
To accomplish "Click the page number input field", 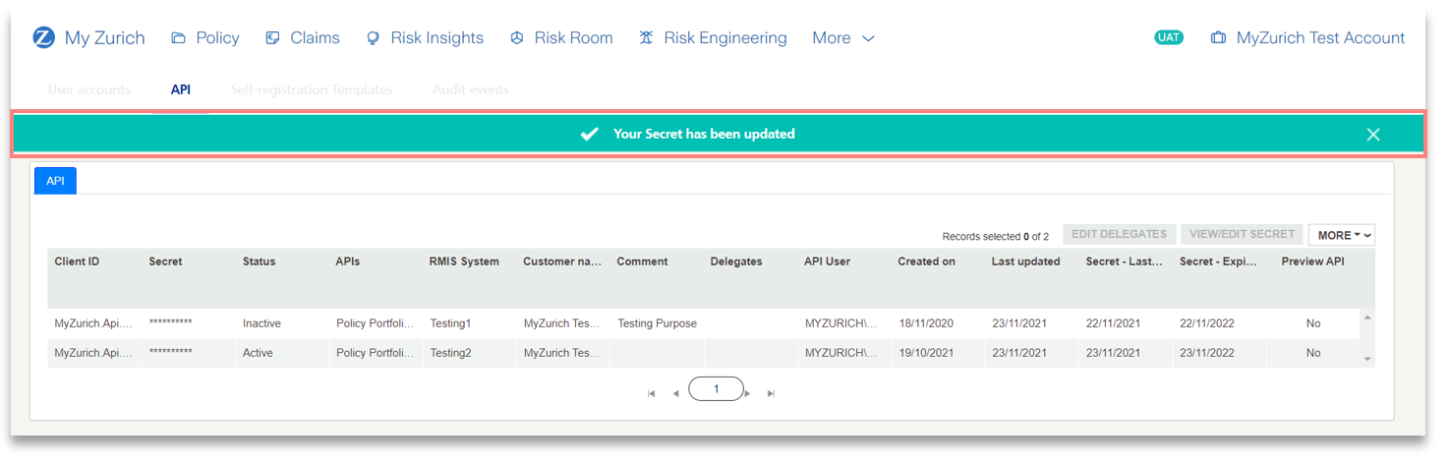I will pyautogui.click(x=716, y=389).
